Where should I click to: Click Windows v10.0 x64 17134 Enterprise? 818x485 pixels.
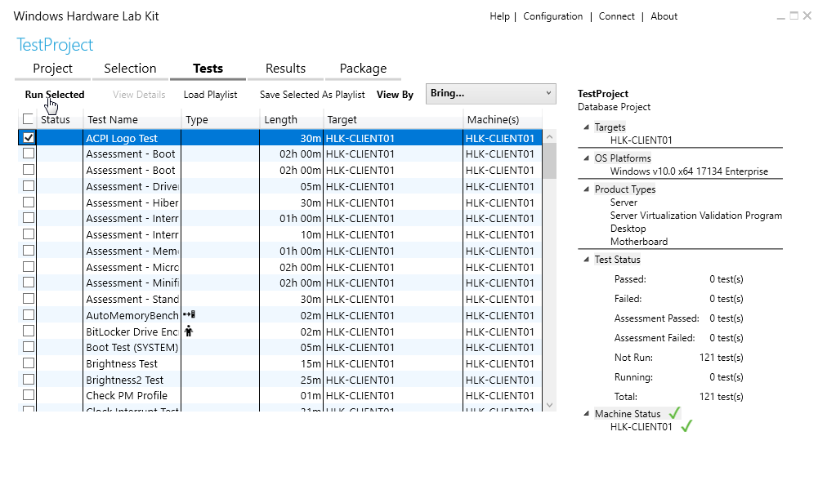689,171
